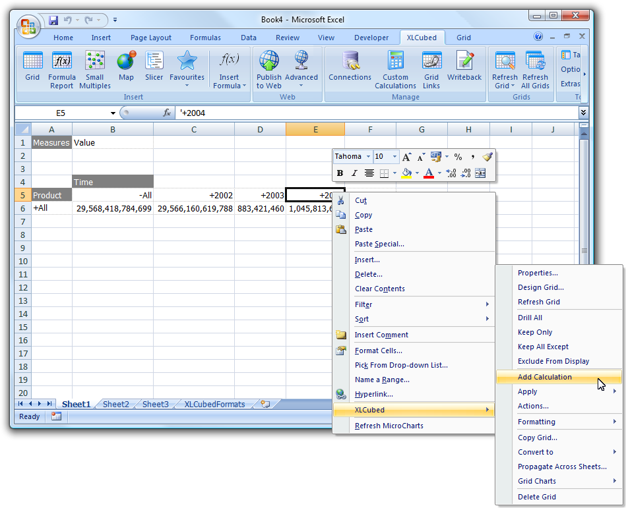The height and width of the screenshot is (508, 626).
Task: Open the fill color dropdown arrow
Action: tap(417, 173)
